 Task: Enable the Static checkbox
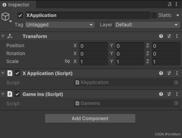154,16
